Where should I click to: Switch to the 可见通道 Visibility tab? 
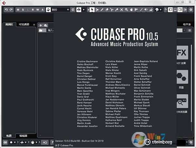coord(24,25)
